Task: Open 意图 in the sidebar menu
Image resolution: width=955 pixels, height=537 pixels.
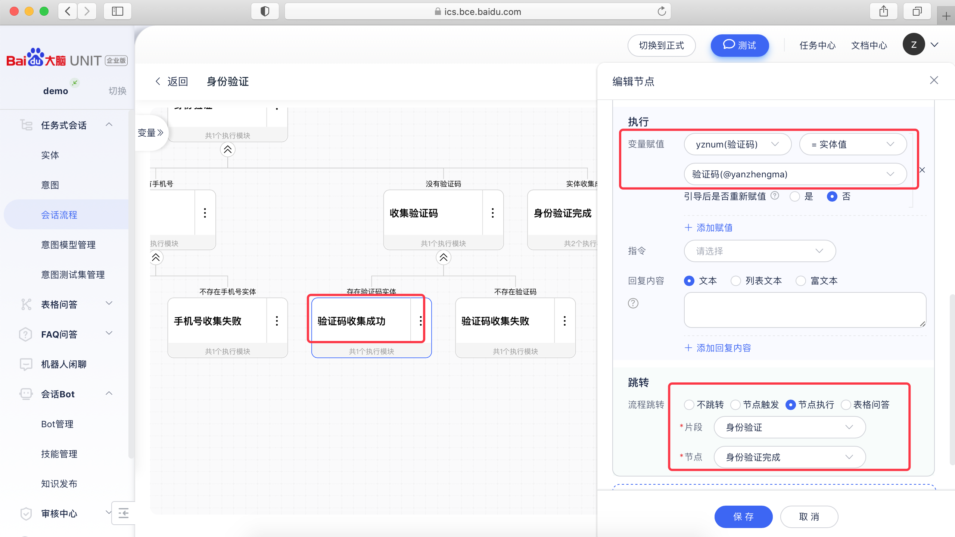Action: coord(50,185)
